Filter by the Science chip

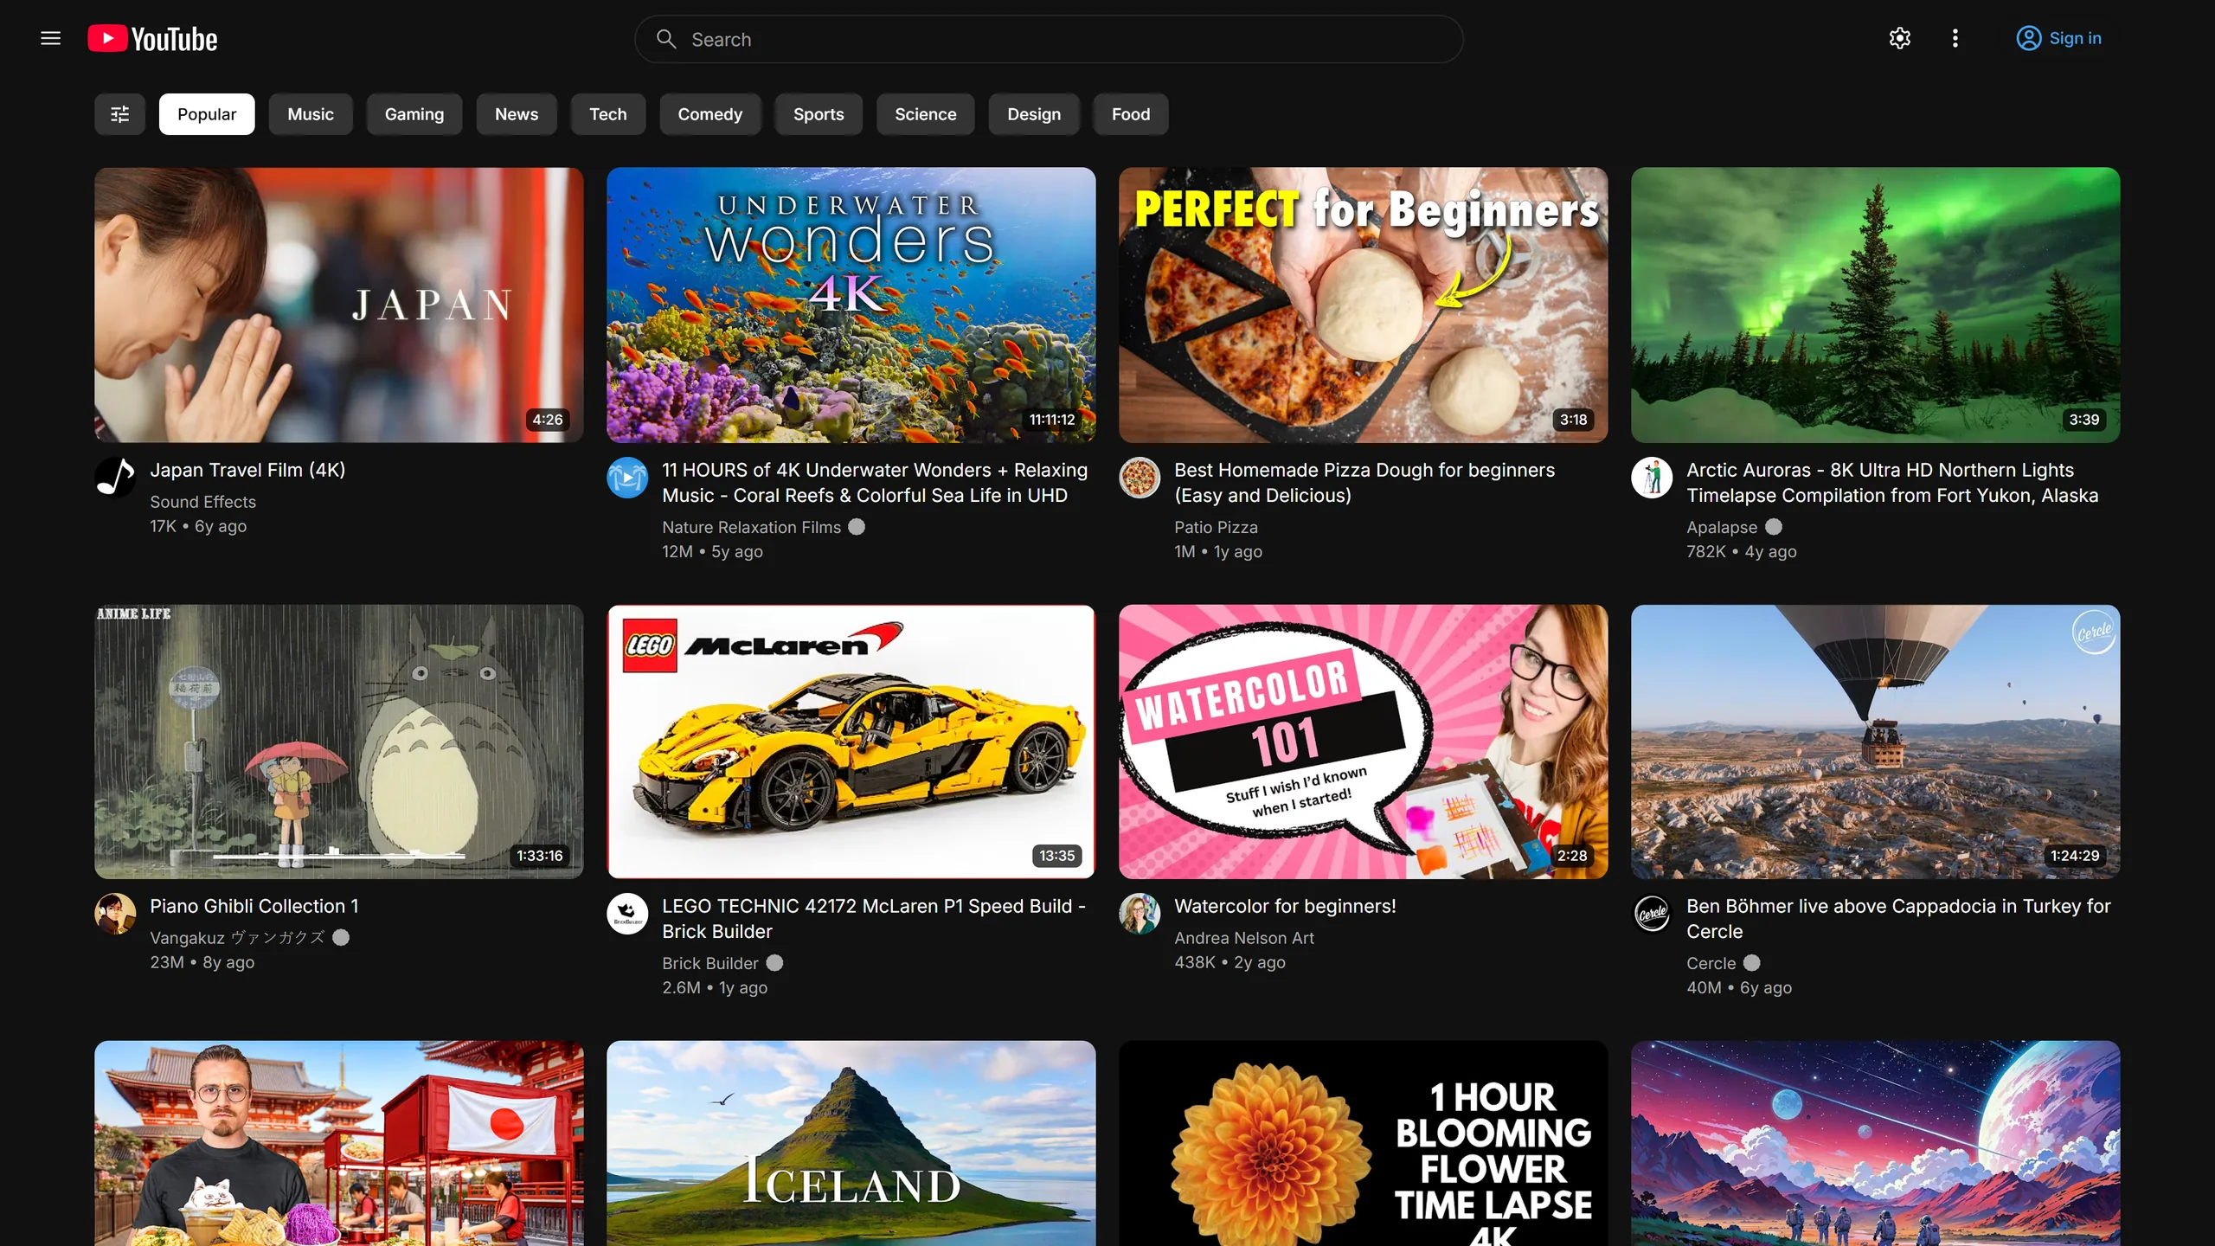926,114
